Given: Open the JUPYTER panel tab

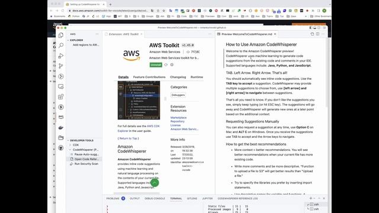Looking at the screenshot, I should [x=207, y=198].
